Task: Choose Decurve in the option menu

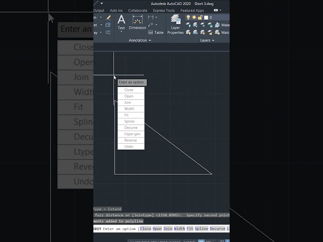Action: click(x=131, y=128)
